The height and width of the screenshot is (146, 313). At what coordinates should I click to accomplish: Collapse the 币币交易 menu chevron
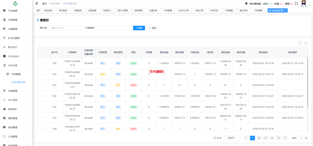pyautogui.click(x=28, y=65)
